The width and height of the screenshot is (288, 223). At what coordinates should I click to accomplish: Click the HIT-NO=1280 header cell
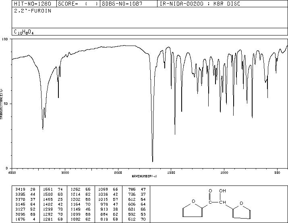click(x=33, y=4)
